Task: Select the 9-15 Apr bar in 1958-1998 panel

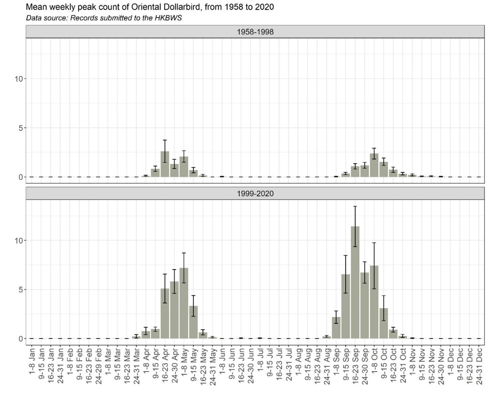Action: (155, 173)
